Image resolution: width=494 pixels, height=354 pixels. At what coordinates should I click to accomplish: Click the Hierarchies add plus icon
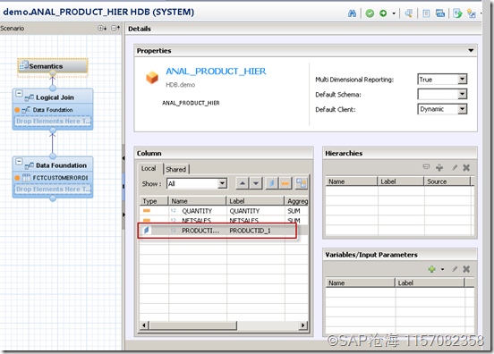(x=439, y=167)
